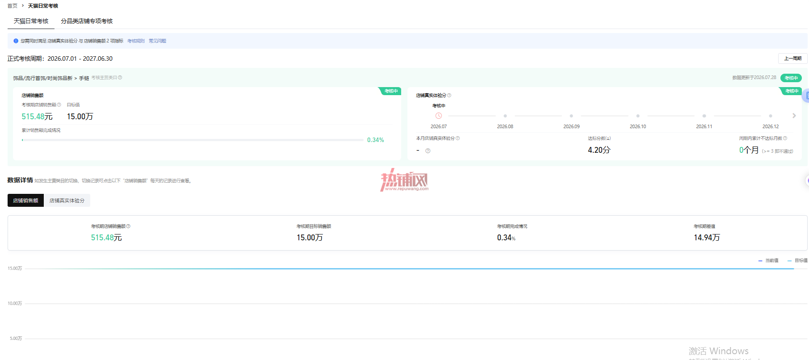Screen dimensions: 809x360
Task: Open the 考核规则 link
Action: 136,41
